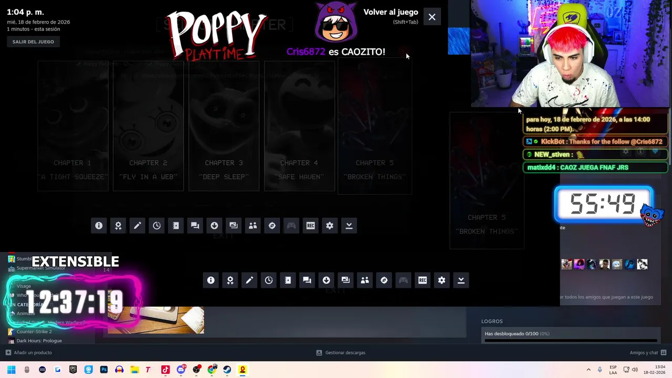Screen dimensions: 672x378
Task: Click settings gear in toolbar above LOGROS
Action: [x=442, y=280]
